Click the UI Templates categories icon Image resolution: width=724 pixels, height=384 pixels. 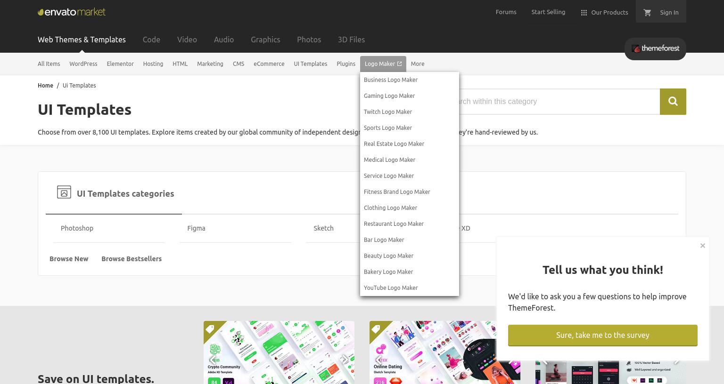(64, 192)
